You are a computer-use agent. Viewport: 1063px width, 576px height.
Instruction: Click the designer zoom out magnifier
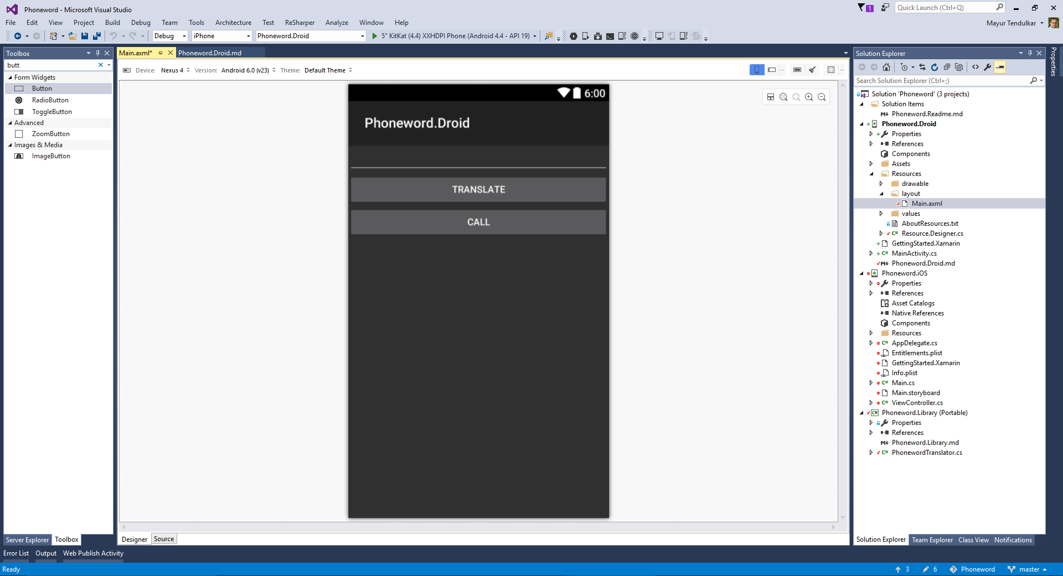tap(822, 97)
